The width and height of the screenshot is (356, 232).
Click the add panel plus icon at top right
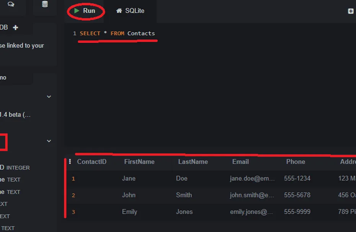(350, 11)
